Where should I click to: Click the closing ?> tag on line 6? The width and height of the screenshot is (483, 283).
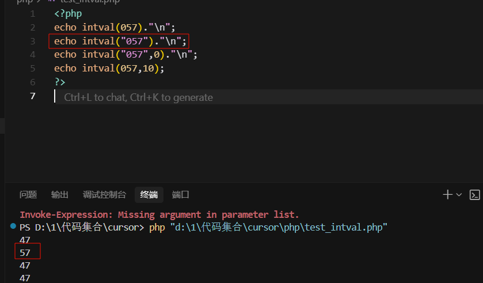(60, 82)
